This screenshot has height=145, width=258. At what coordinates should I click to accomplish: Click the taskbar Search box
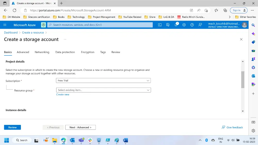coord(22,140)
